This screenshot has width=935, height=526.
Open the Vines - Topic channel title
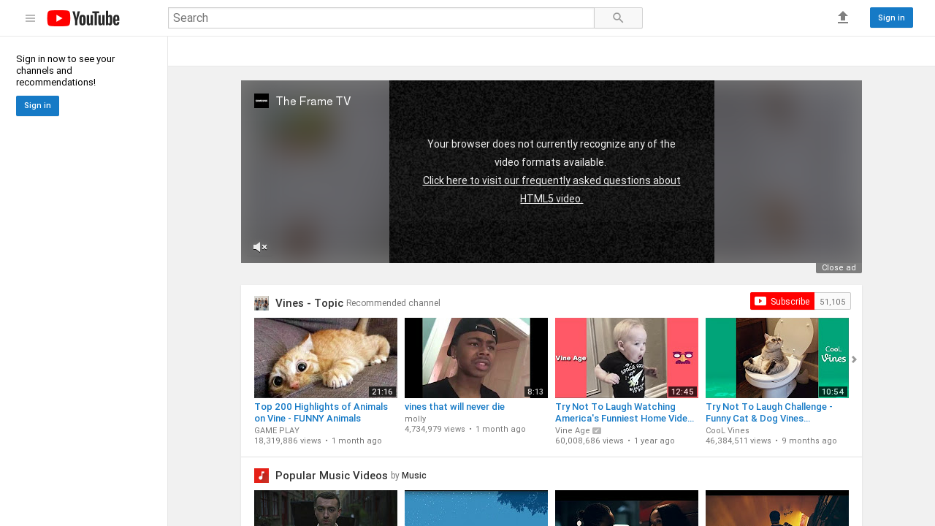[309, 303]
